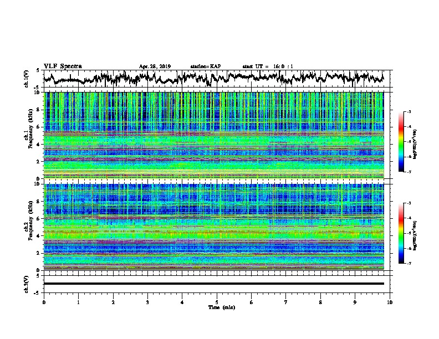This screenshot has width=439, height=339.
Task: Click the "2" tick on the time axis
Action: pyautogui.click(x=113, y=302)
